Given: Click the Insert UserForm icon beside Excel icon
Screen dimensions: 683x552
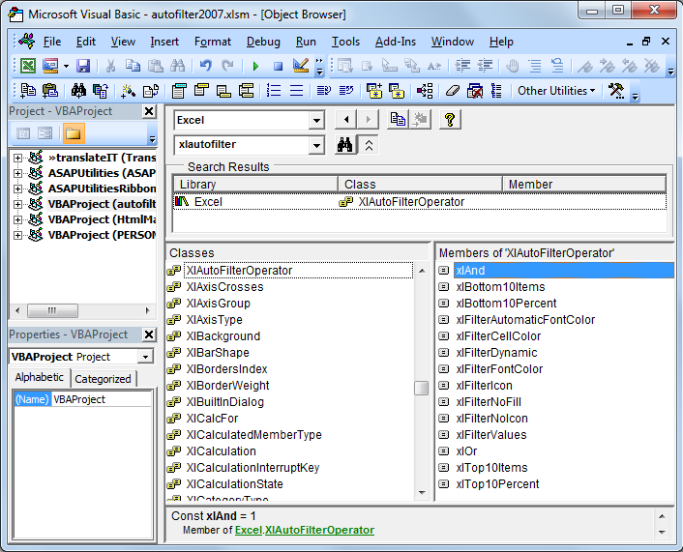Looking at the screenshot, I should 50,66.
